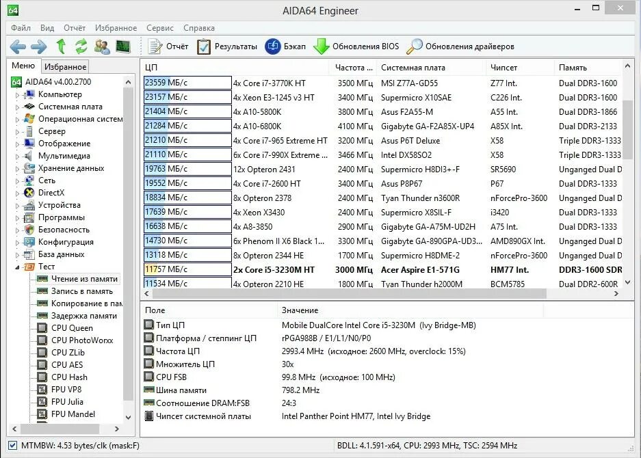
Task: Expand the Системная плата tree node
Action: (x=17, y=107)
